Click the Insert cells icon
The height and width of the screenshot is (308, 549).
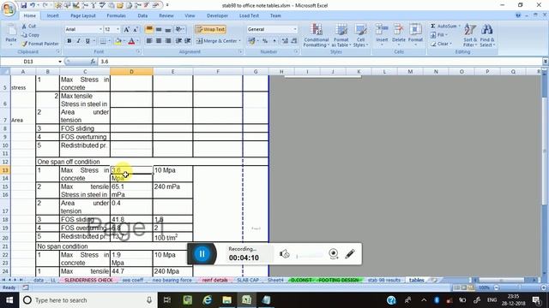point(382,30)
